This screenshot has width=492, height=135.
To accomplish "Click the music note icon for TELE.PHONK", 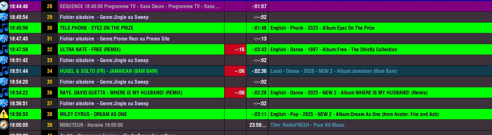I will (4, 28).
